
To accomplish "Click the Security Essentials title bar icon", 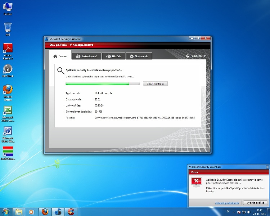I will (47, 39).
